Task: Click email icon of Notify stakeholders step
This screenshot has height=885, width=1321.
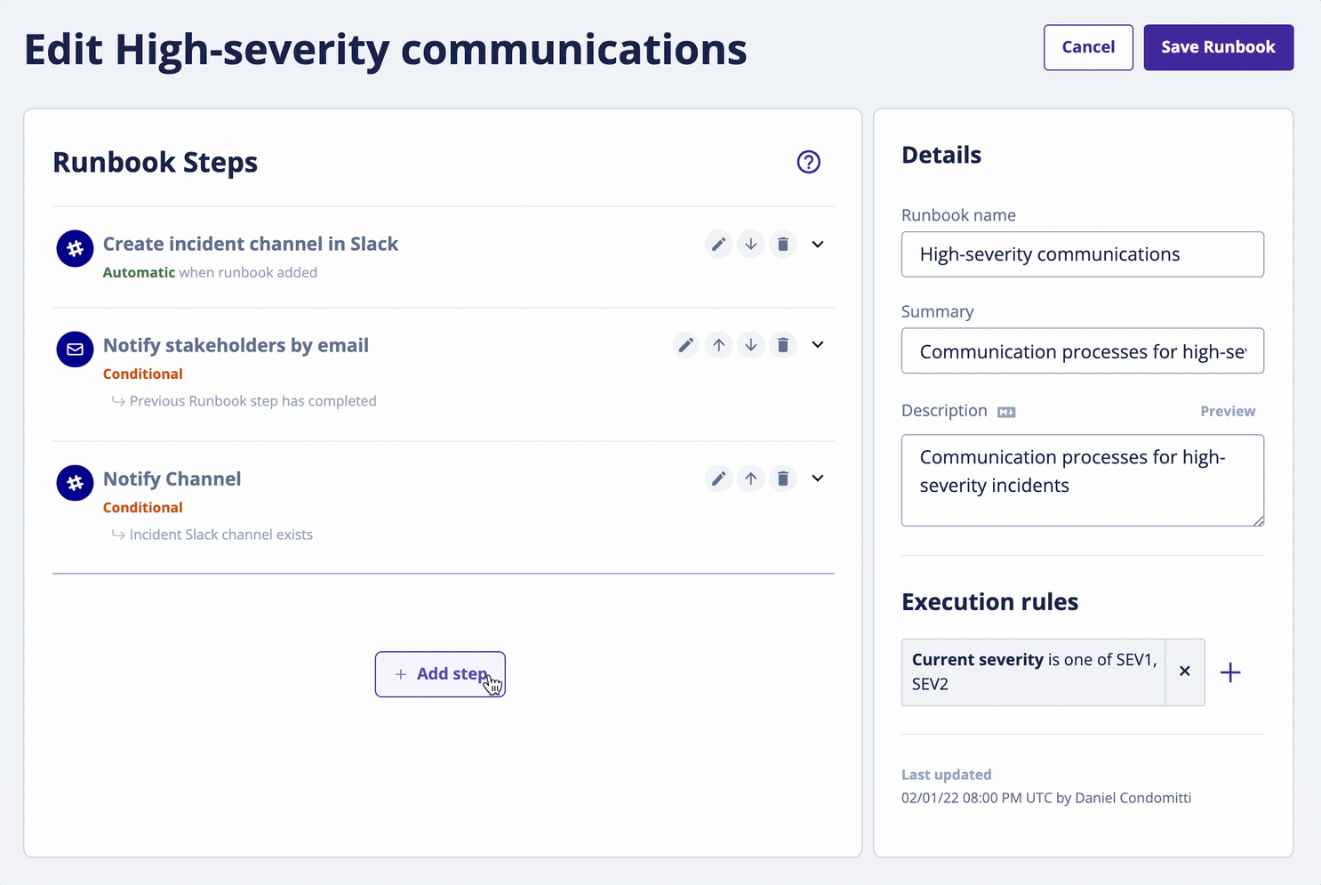Action: 76,350
